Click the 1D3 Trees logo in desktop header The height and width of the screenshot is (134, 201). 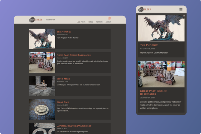coord(36,20)
